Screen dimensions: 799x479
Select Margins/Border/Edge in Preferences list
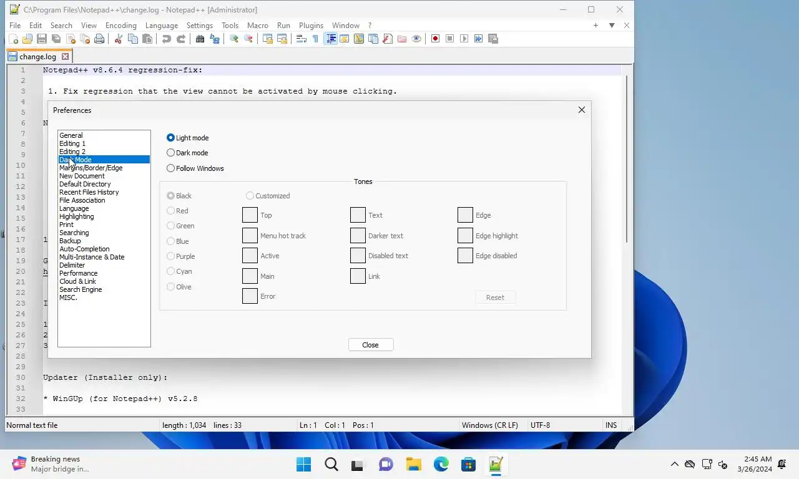click(x=104, y=168)
